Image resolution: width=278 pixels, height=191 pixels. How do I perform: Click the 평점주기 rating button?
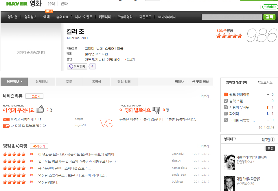tap(39, 146)
